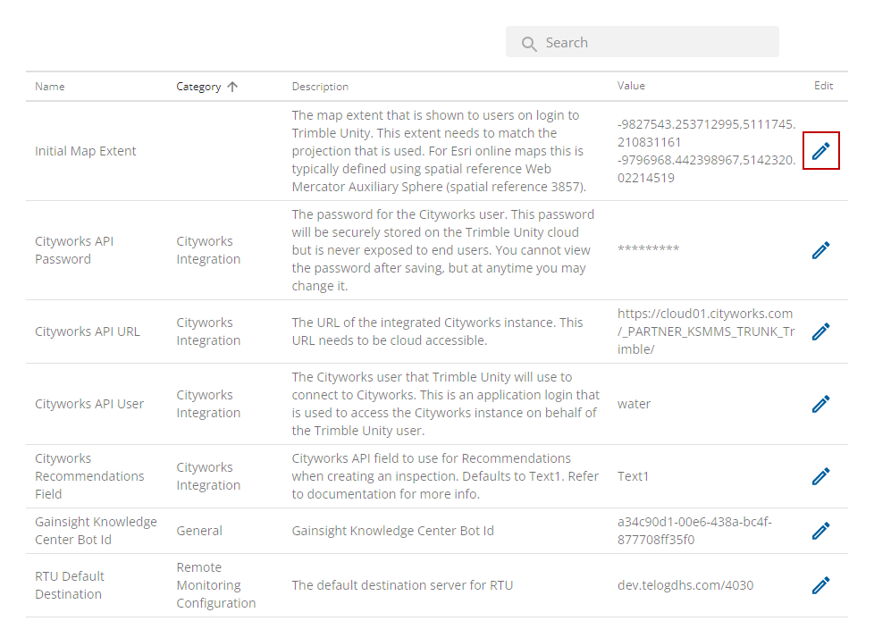This screenshot has width=874, height=621.
Task: Sort by the Description column header
Action: pyautogui.click(x=320, y=87)
